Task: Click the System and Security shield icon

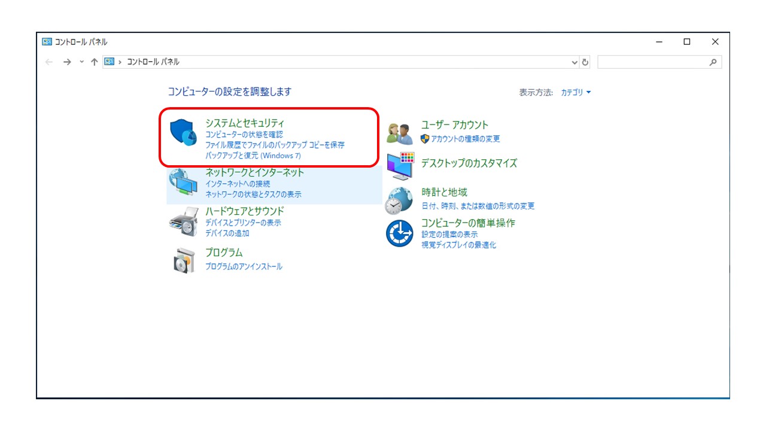Action: tap(183, 132)
